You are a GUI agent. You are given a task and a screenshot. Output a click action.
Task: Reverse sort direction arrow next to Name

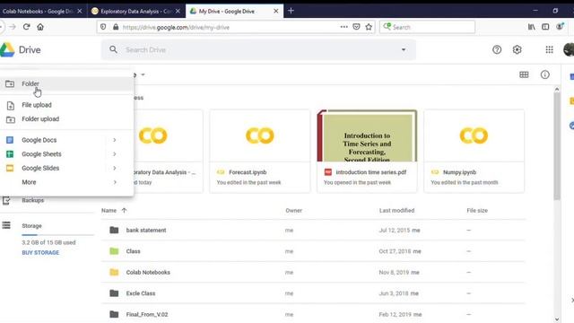124,210
